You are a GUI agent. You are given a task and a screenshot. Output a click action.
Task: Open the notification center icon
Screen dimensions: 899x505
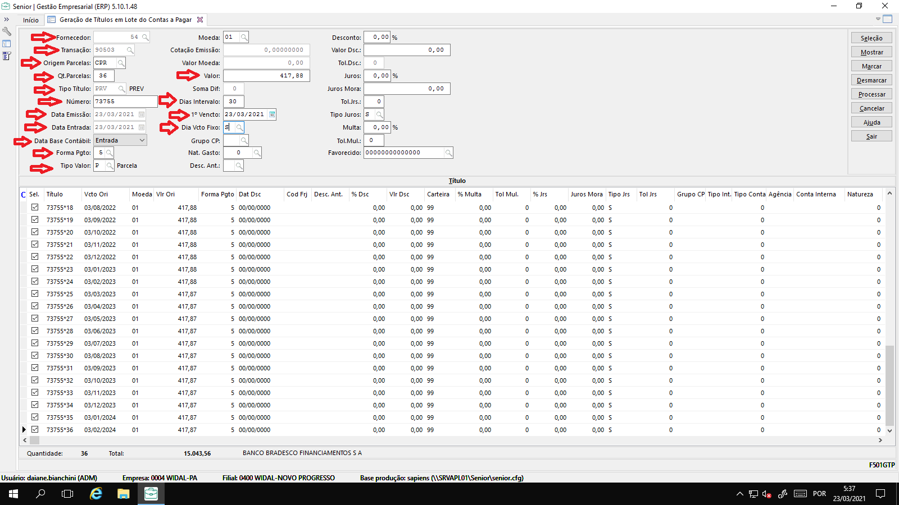pyautogui.click(x=880, y=494)
